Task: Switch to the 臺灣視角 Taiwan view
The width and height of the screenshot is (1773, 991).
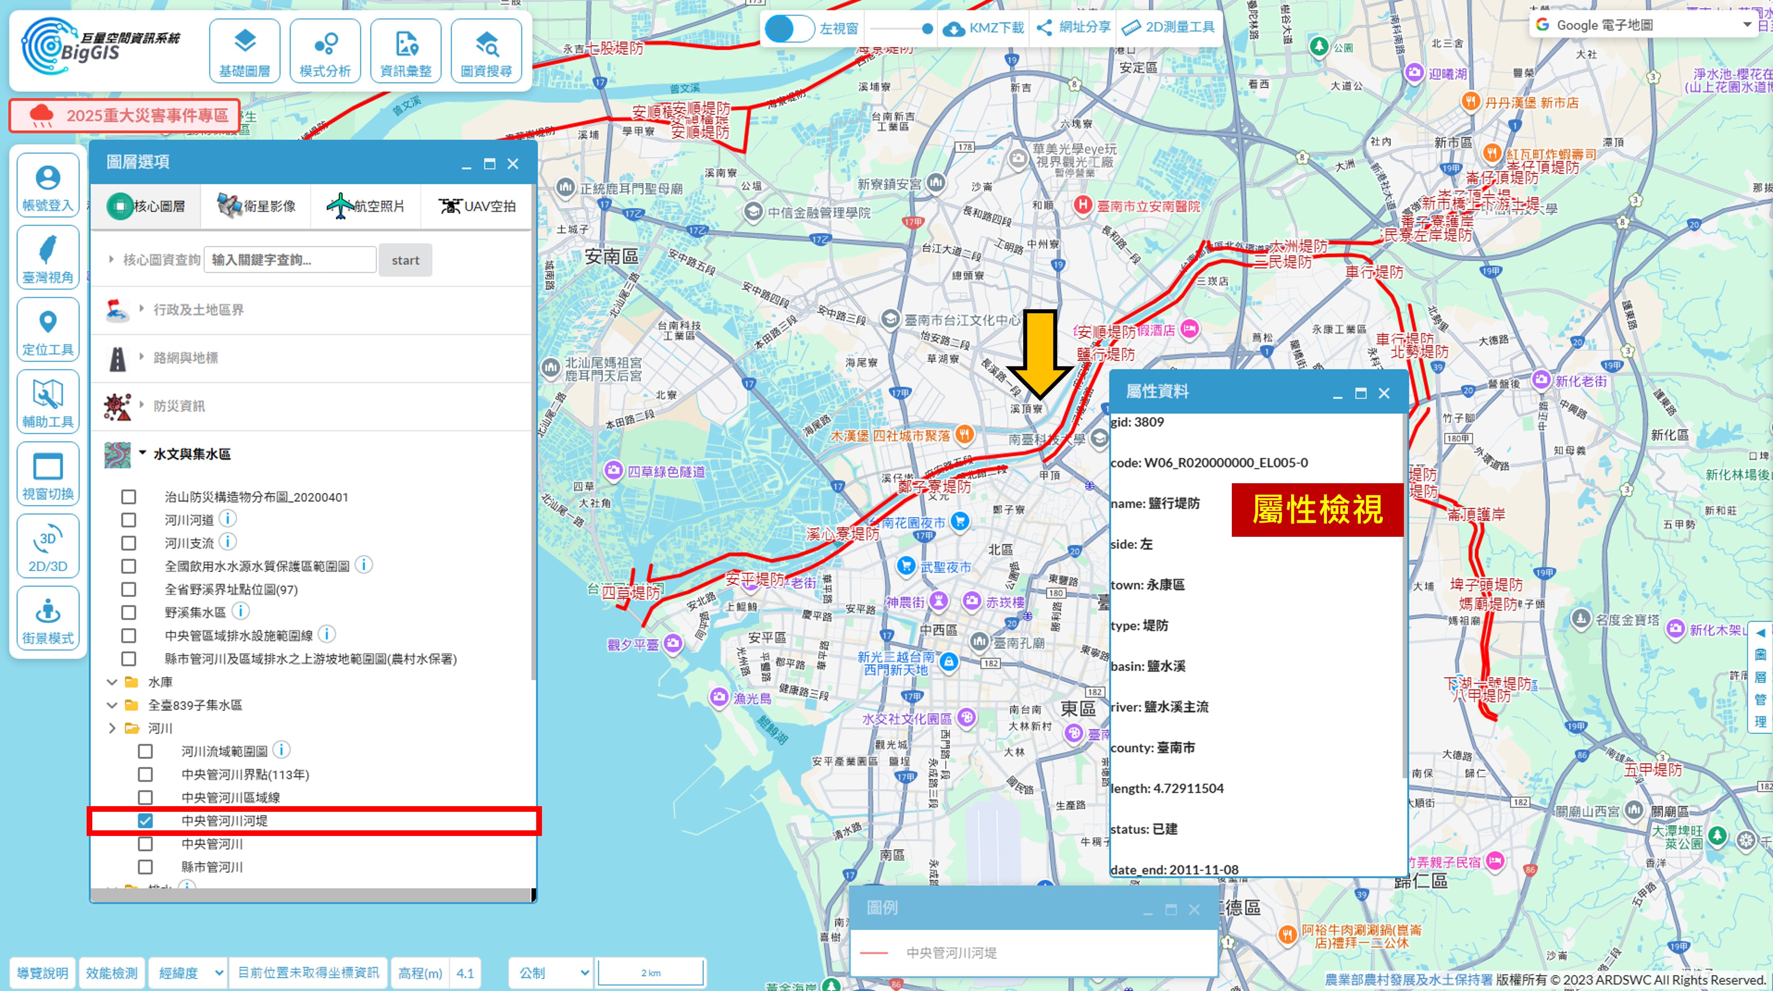Action: point(48,258)
